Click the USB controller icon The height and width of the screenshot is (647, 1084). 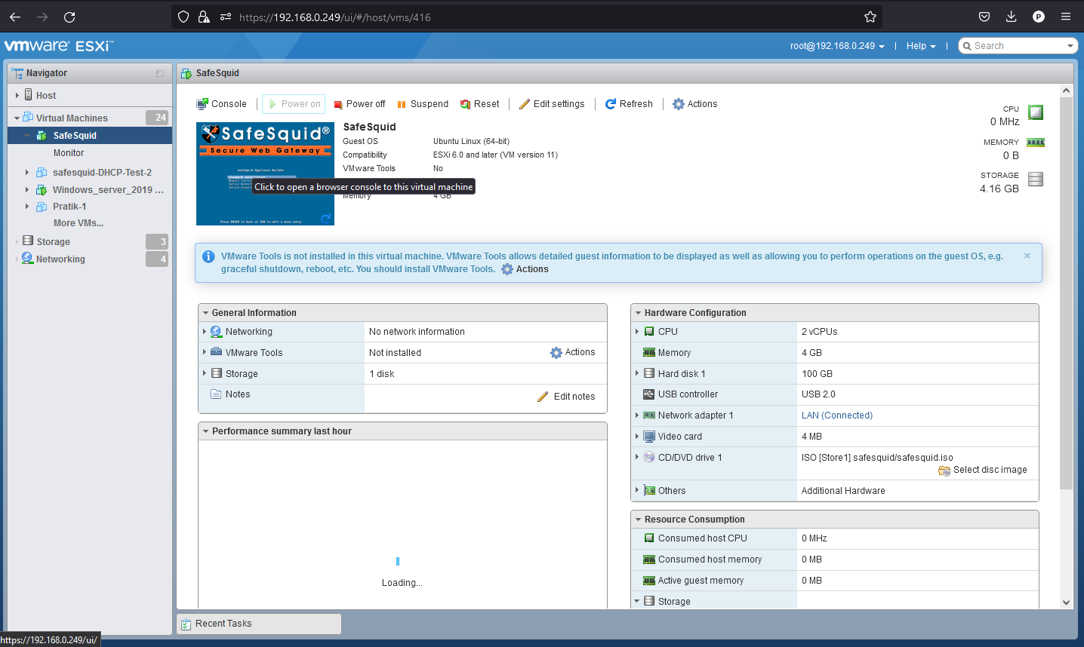[x=649, y=394]
